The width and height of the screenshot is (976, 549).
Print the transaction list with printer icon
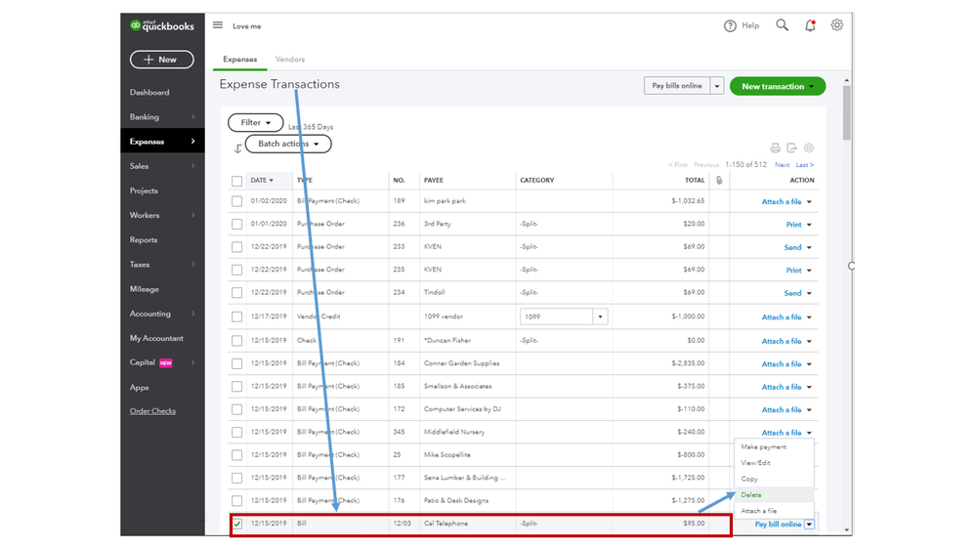click(x=775, y=148)
